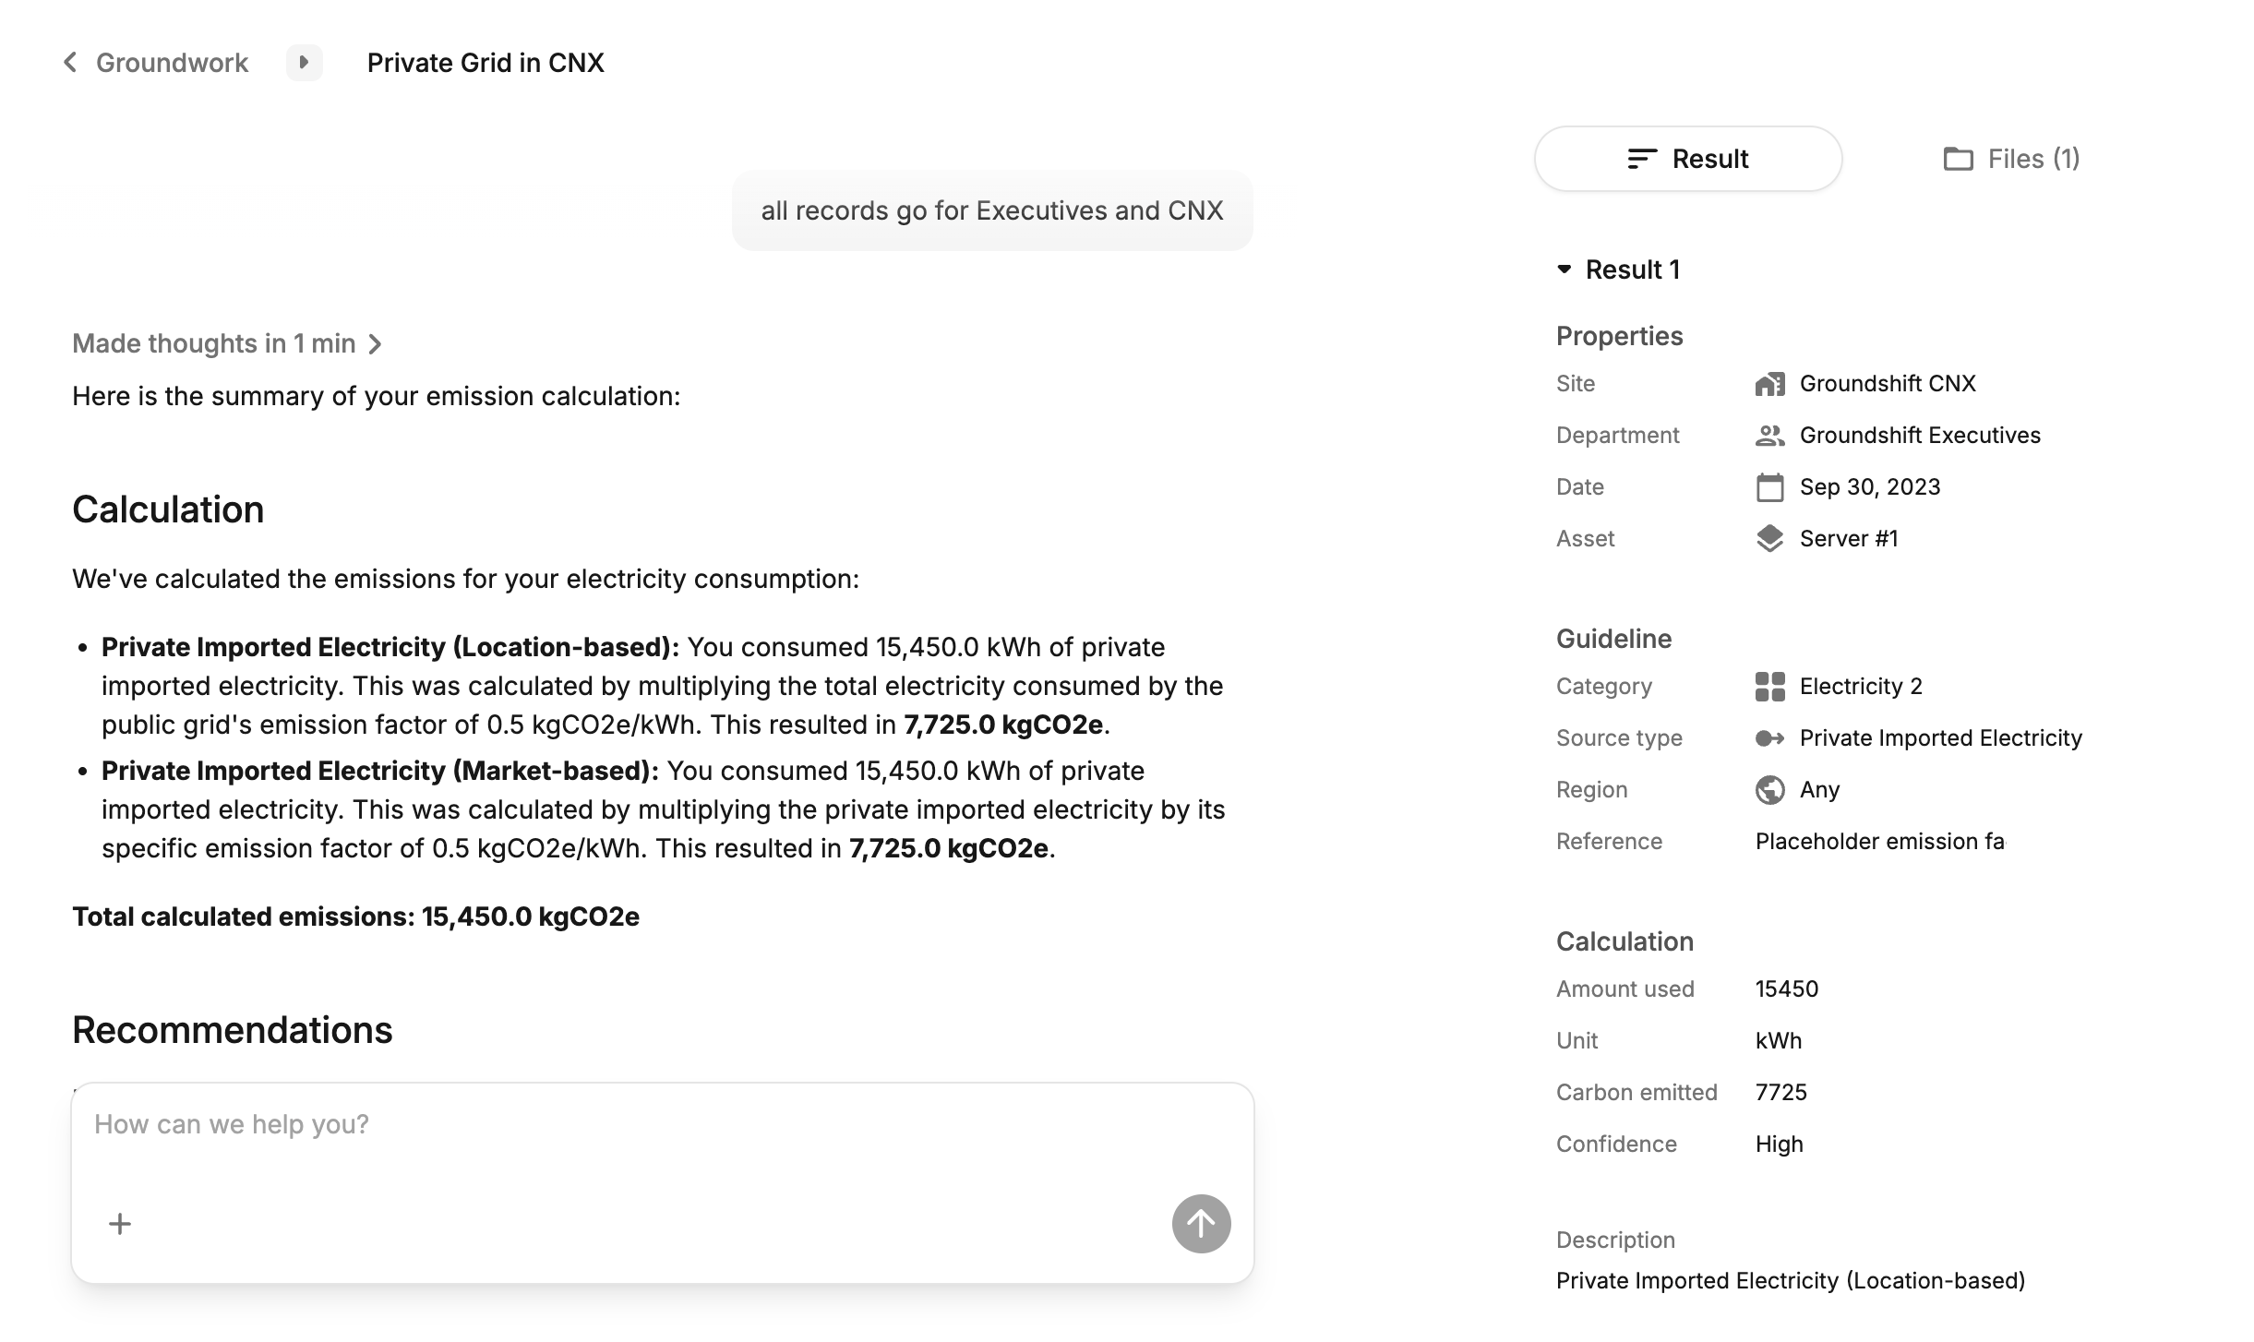Add attachment with the plus icon

click(x=120, y=1224)
